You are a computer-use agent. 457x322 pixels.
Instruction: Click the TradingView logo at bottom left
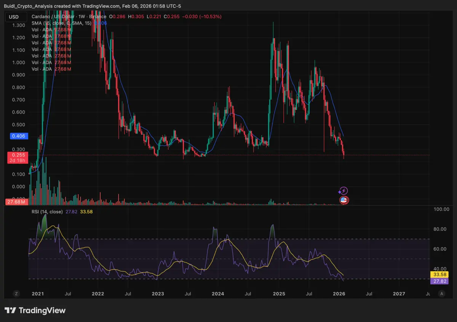pyautogui.click(x=35, y=311)
